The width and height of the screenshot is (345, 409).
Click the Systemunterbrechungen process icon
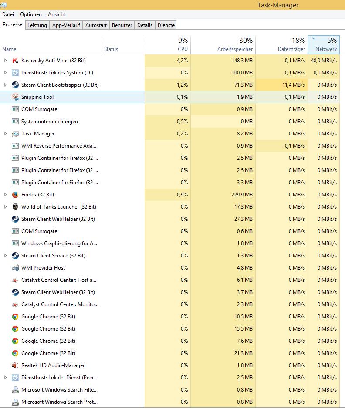(15, 122)
